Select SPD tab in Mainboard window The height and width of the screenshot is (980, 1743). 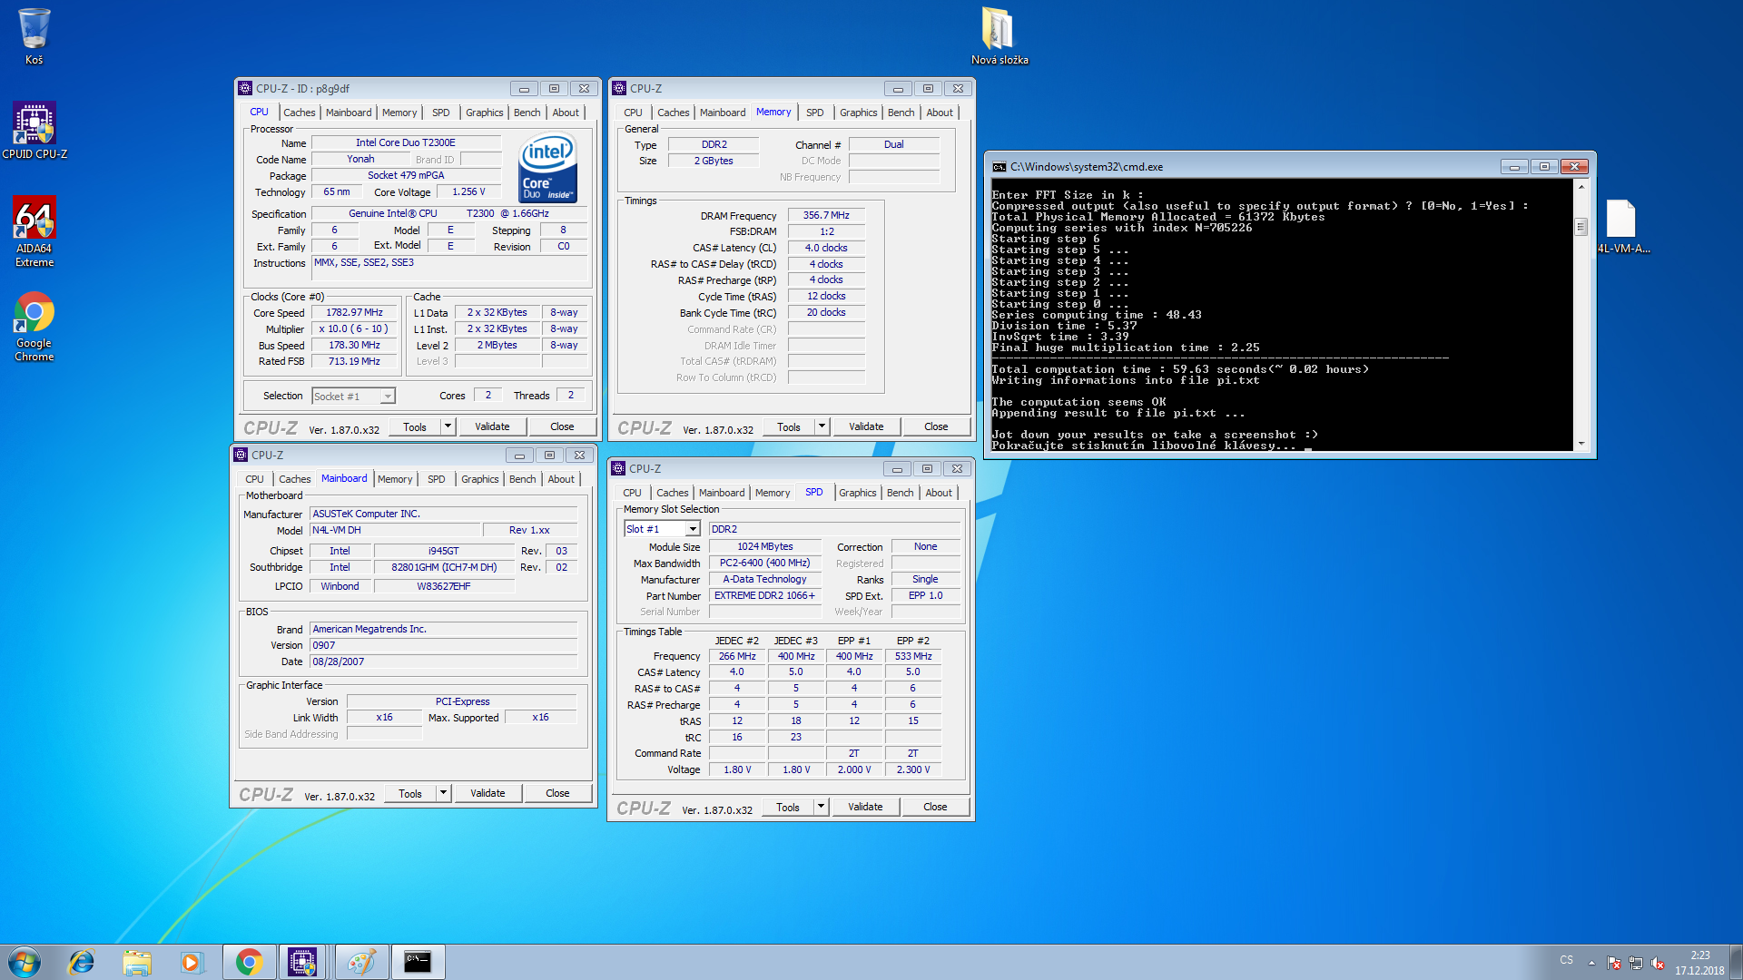436,479
